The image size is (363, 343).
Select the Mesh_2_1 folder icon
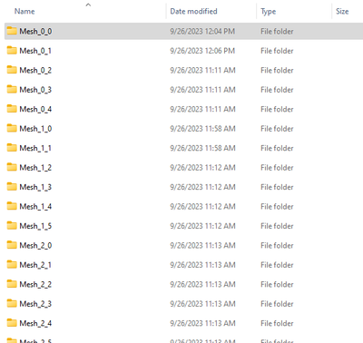point(12,264)
